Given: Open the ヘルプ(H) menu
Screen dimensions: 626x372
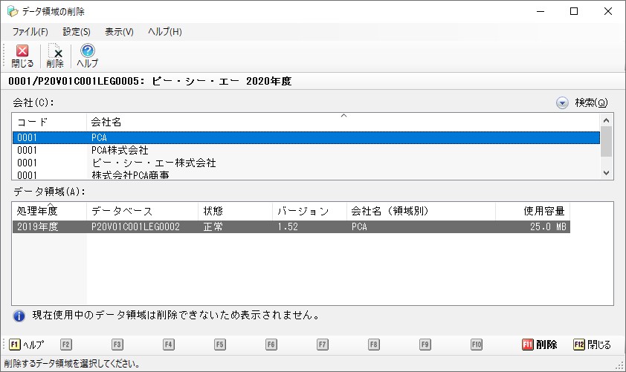Looking at the screenshot, I should pyautogui.click(x=164, y=32).
